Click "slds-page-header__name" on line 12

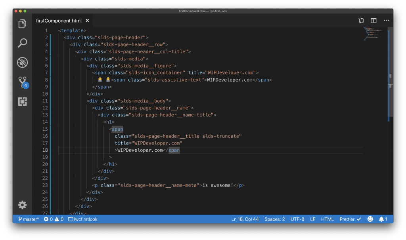coord(157,108)
